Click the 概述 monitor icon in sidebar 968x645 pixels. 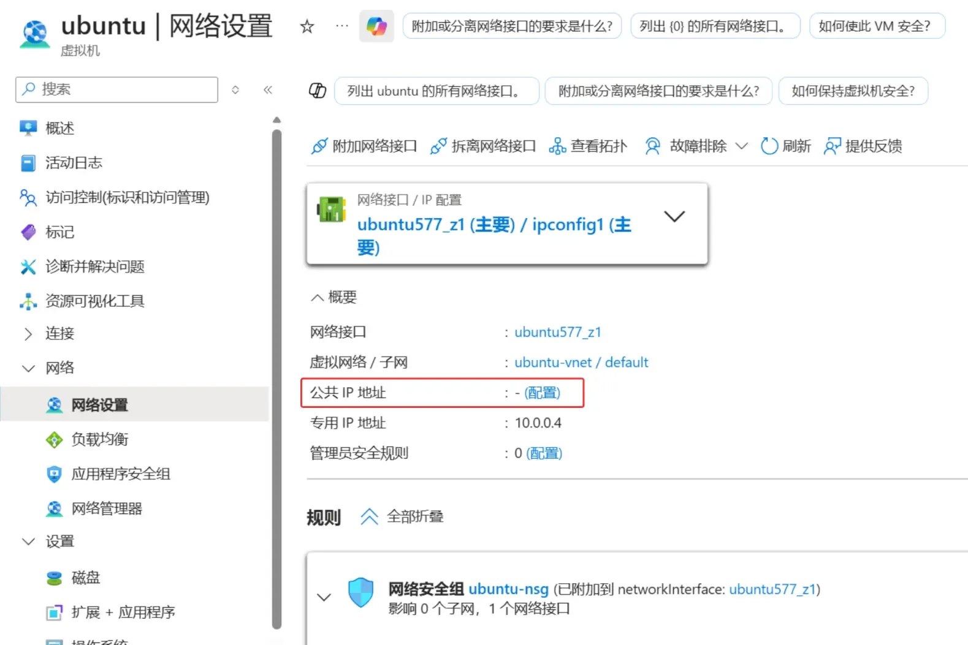[28, 128]
